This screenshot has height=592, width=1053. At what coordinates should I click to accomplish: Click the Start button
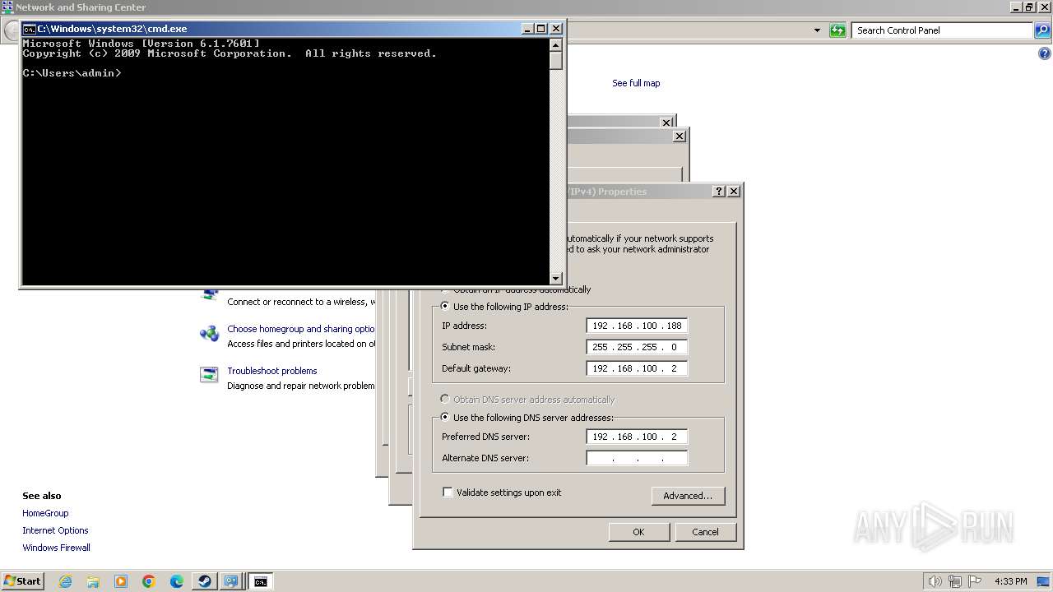pyautogui.click(x=22, y=581)
